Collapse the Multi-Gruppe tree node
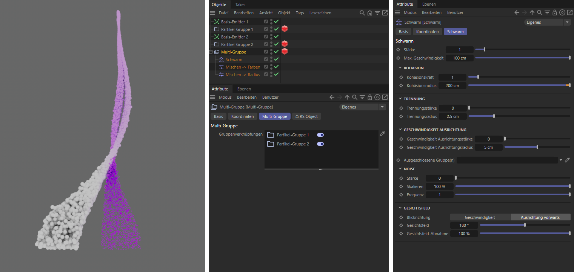574x272 pixels. 211,52
